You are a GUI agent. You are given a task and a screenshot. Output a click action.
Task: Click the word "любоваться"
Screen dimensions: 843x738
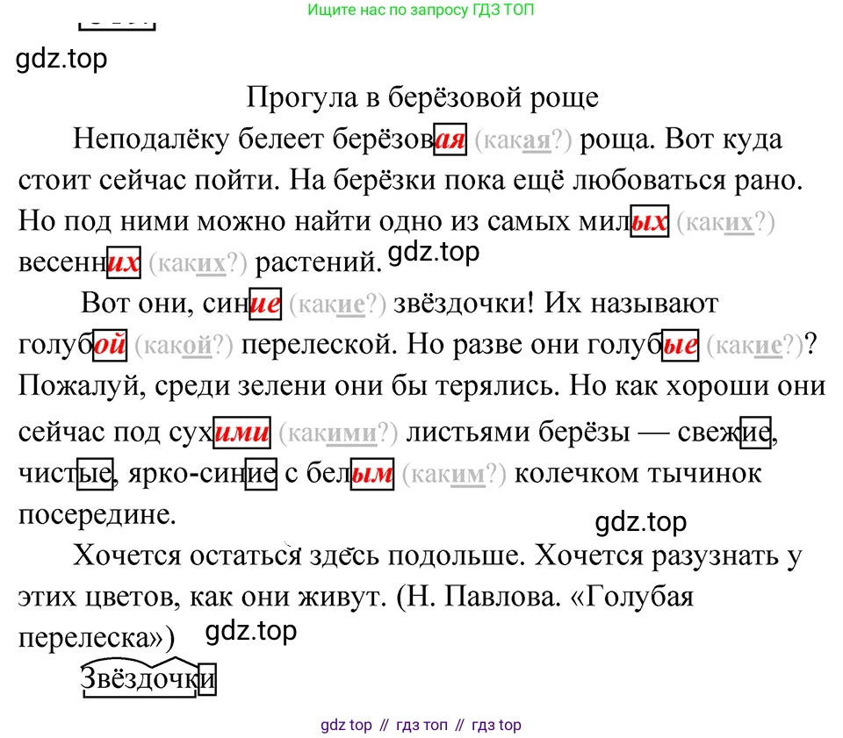[650, 181]
